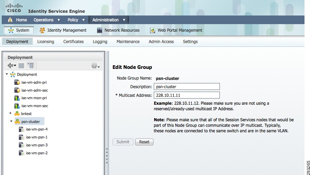Click the Web Portal Management icon
The width and height of the screenshot is (310, 175).
(x=153, y=30)
